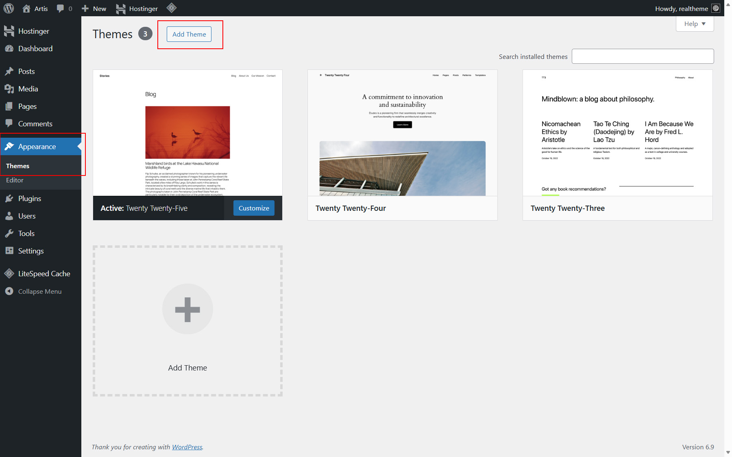Open Plugins from the sidebar
The height and width of the screenshot is (457, 732).
pos(29,199)
